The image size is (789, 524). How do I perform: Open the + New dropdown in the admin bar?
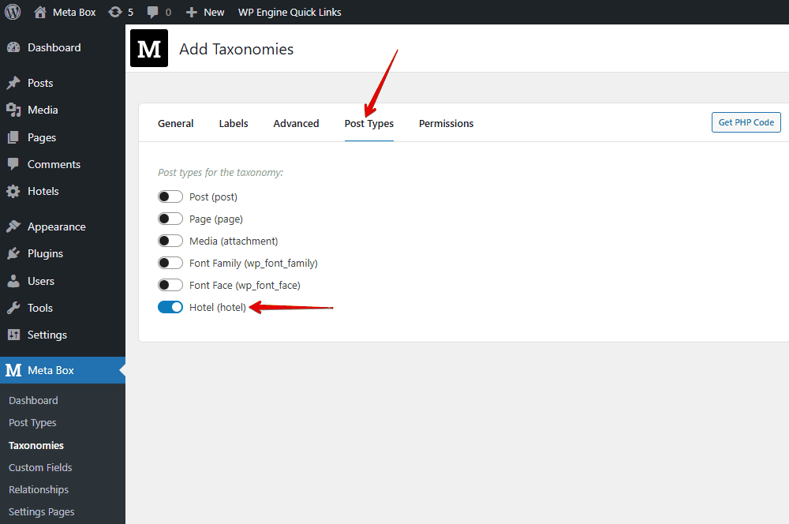coord(204,12)
